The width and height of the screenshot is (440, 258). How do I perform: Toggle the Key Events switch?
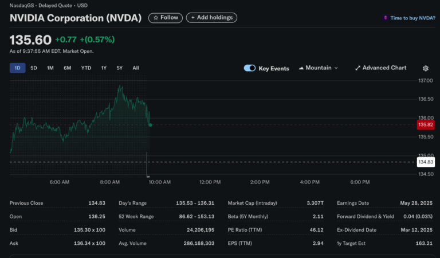[249, 68]
